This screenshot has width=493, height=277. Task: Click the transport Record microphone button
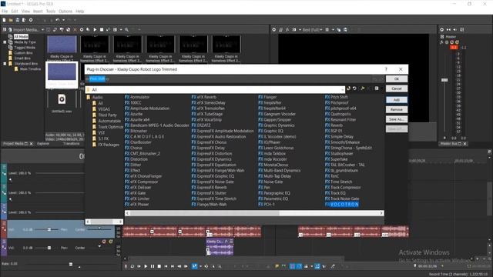[x=126, y=266]
